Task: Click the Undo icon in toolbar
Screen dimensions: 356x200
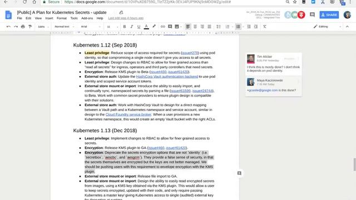Action: coord(9,27)
